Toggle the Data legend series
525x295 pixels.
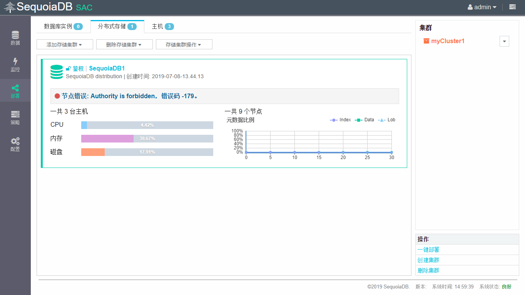click(364, 120)
